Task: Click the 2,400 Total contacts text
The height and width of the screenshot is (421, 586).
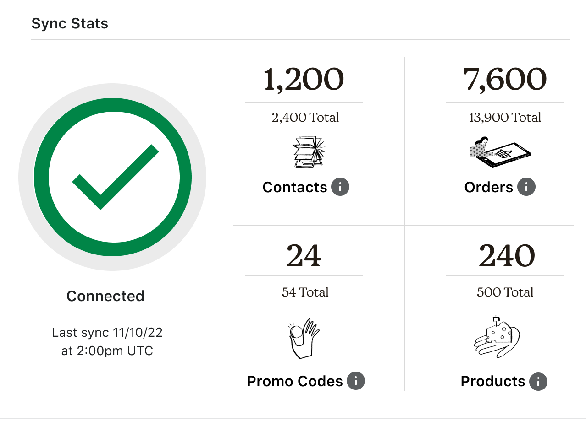Action: click(305, 118)
